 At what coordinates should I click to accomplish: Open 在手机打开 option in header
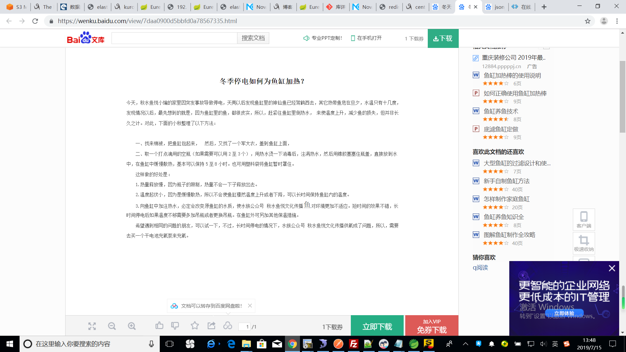click(366, 38)
